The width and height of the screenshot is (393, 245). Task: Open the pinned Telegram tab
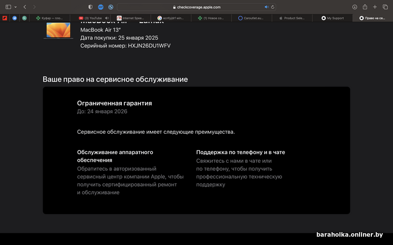[x=15, y=18]
